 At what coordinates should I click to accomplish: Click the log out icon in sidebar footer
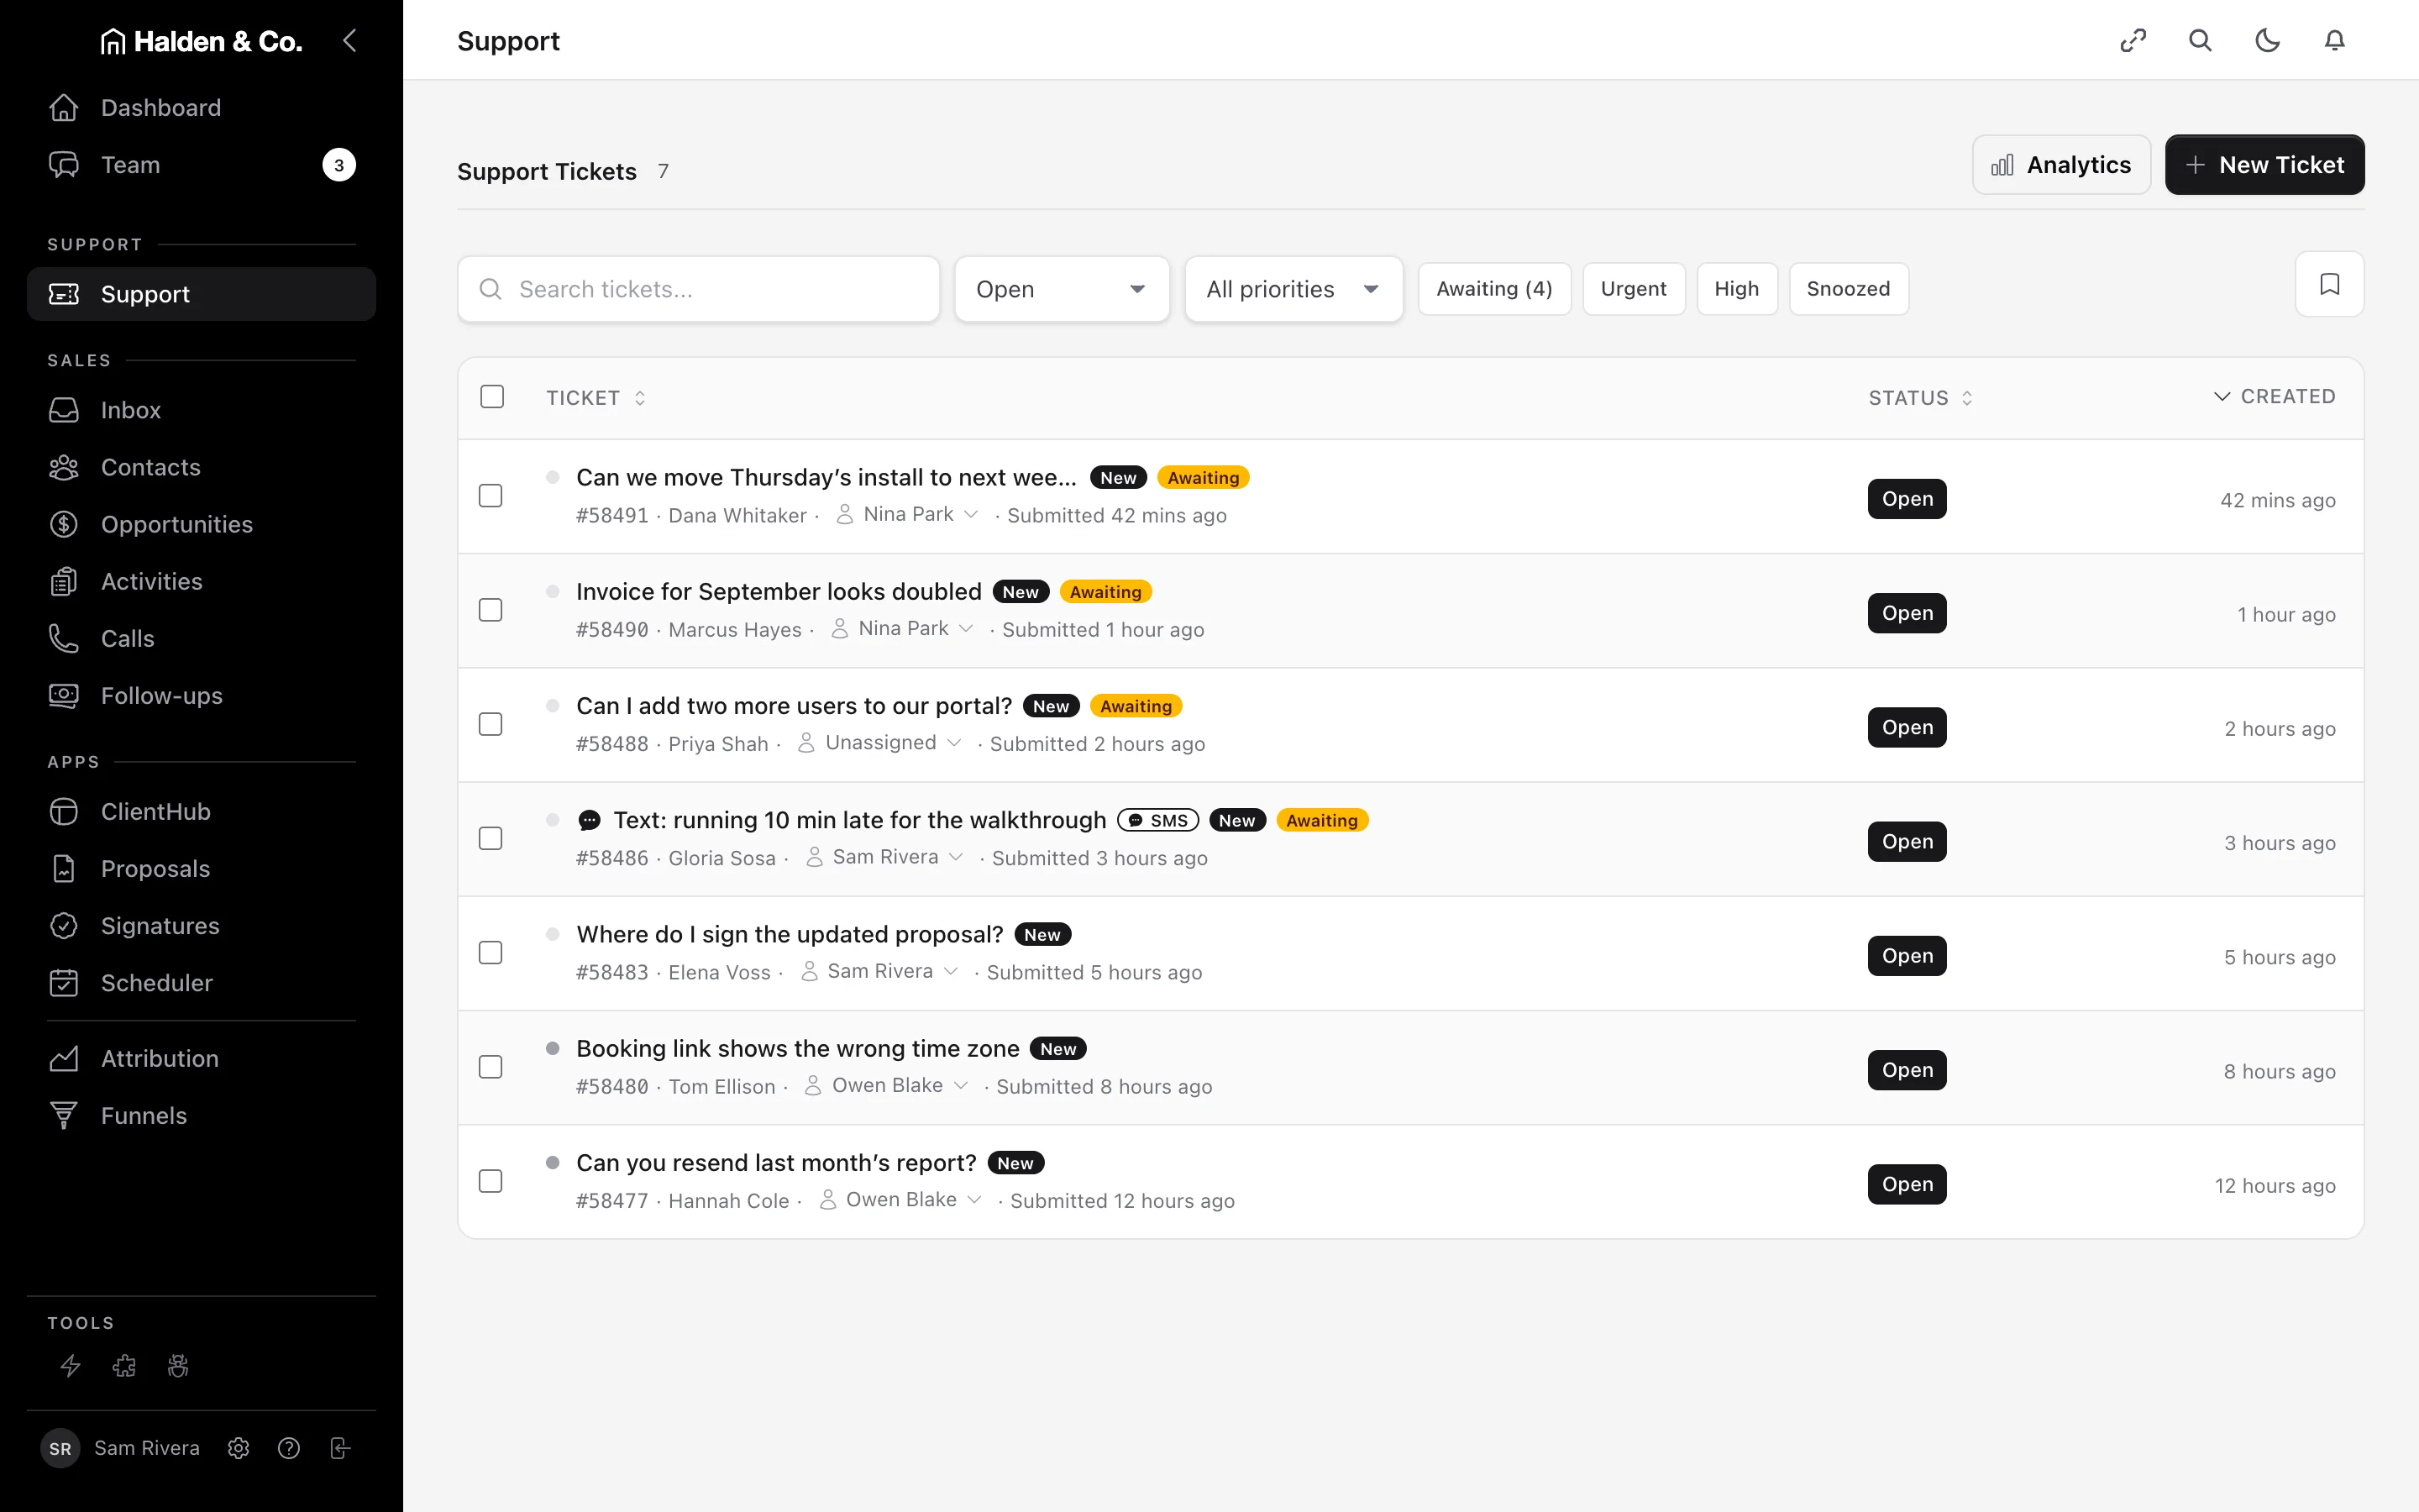point(340,1448)
